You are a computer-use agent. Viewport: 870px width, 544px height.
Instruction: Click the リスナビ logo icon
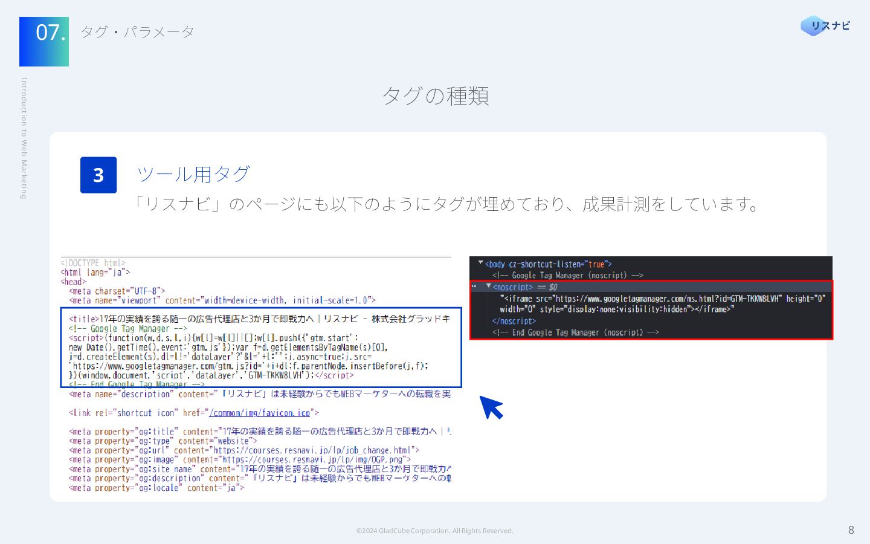pyautogui.click(x=825, y=25)
